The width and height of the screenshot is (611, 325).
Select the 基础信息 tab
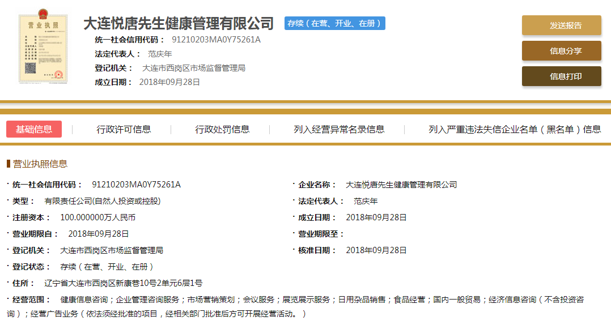pos(34,129)
